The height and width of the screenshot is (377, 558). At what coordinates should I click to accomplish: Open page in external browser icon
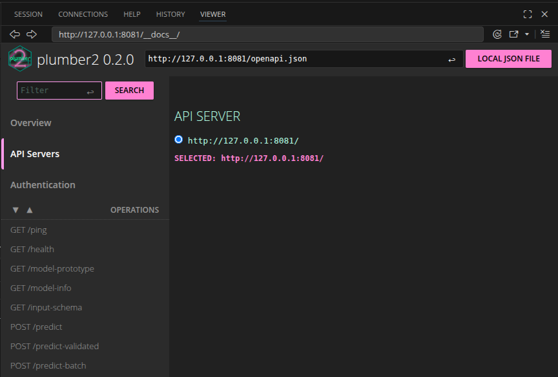[x=513, y=34]
